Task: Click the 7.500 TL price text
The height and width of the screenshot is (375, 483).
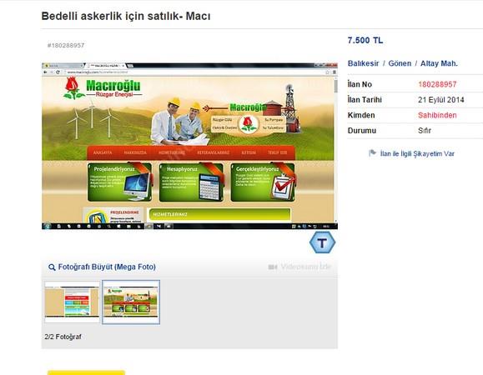Action: (x=365, y=40)
